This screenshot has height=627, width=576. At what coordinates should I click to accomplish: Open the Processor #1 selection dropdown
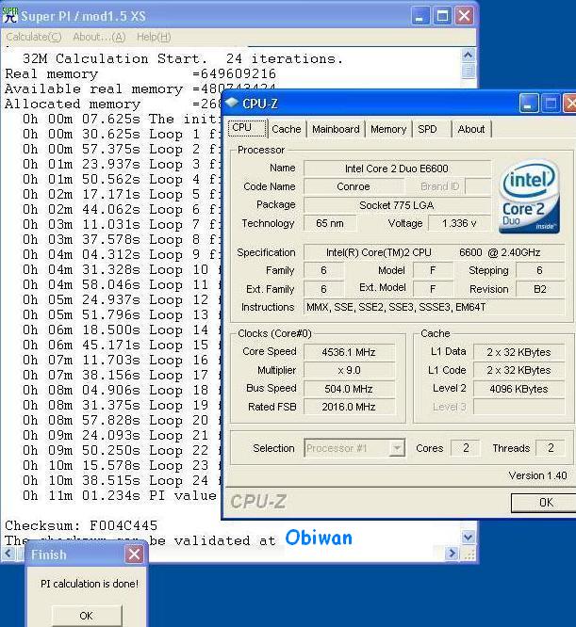[x=354, y=448]
